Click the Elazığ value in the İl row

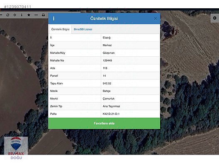(107, 38)
